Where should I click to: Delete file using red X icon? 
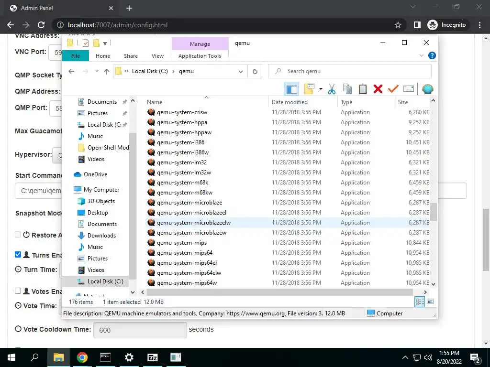[x=378, y=89]
